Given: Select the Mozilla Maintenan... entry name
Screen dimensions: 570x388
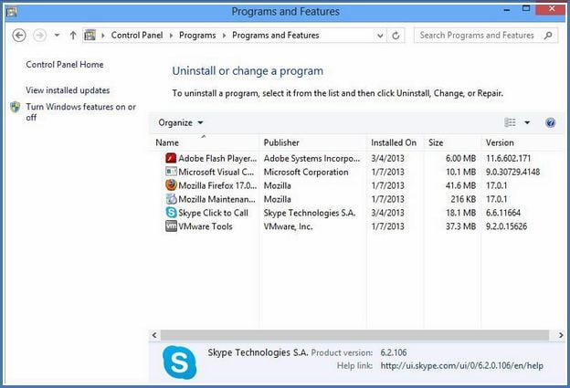Looking at the screenshot, I should pos(216,199).
